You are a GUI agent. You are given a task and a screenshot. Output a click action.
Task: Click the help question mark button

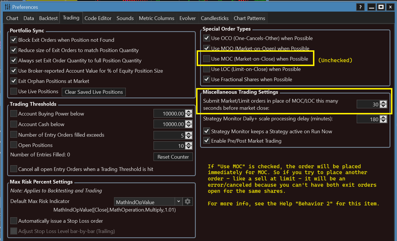tap(360, 7)
